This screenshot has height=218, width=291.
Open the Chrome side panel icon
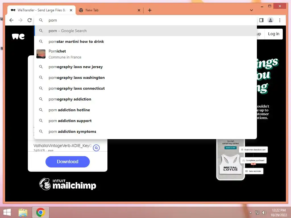click(261, 20)
